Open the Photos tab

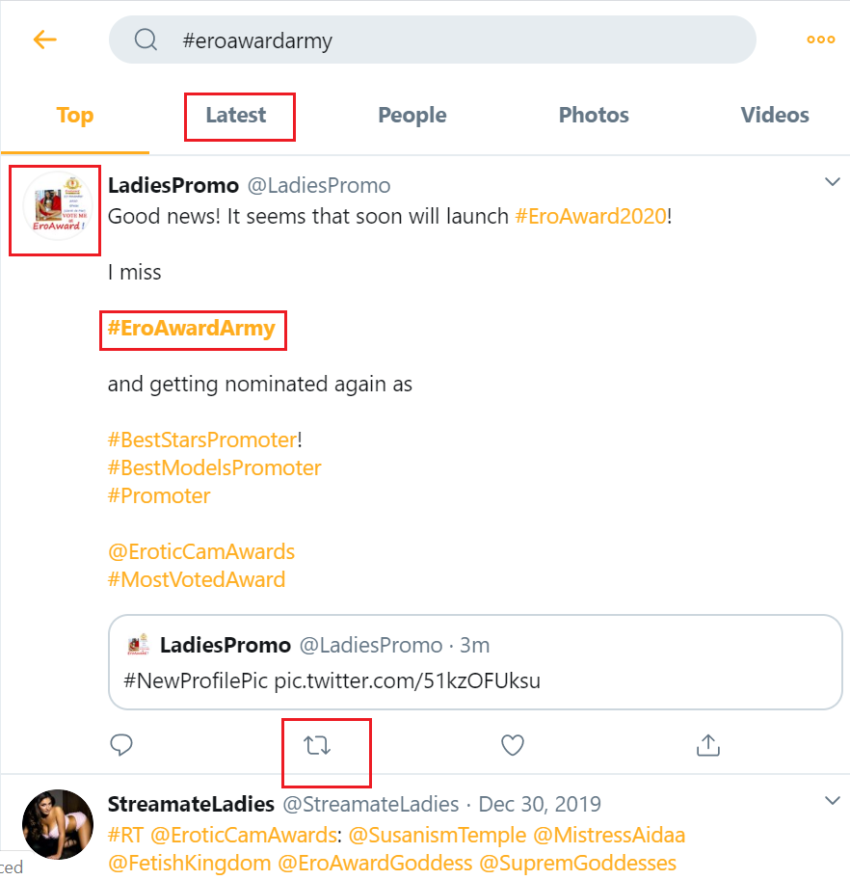click(x=594, y=116)
